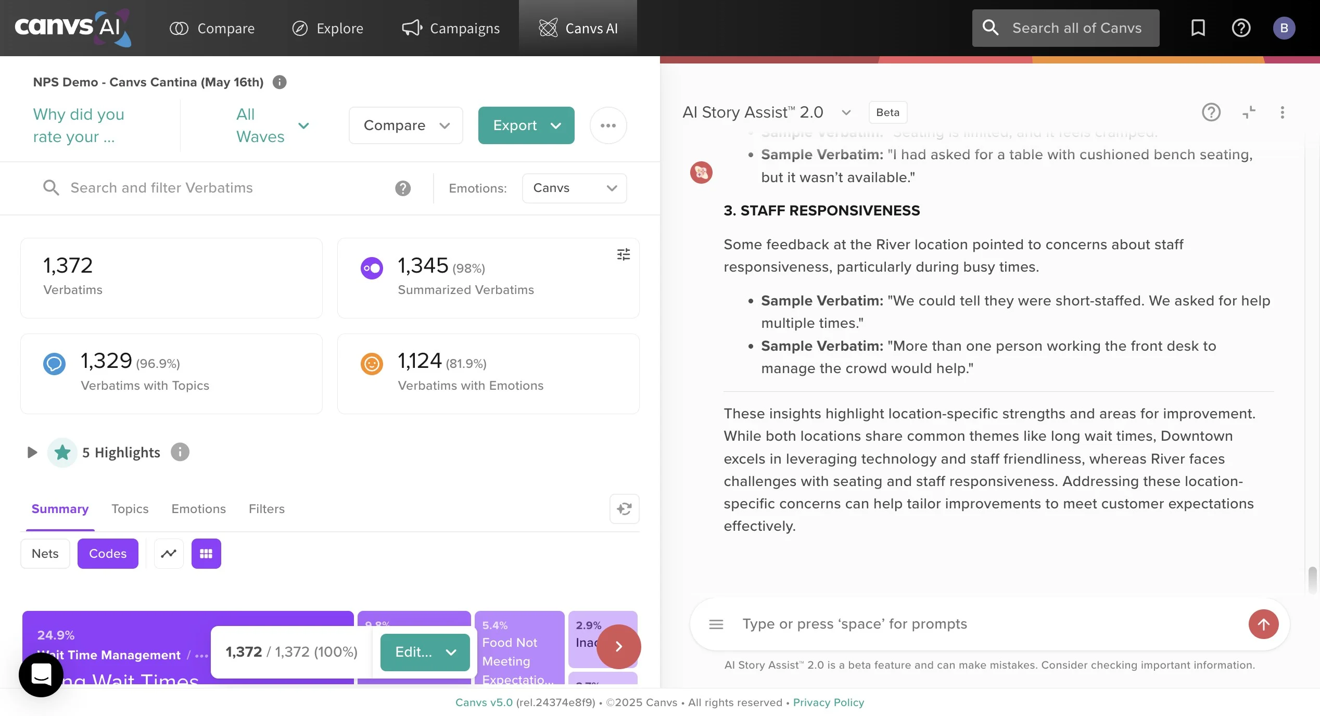Select the grid treemap view

pos(206,554)
